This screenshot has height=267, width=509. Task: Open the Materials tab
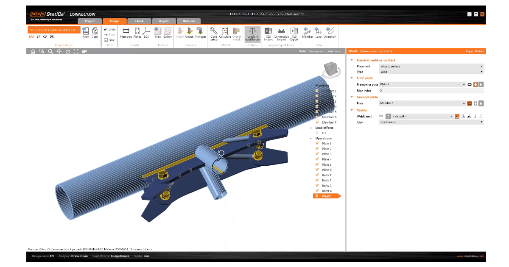click(x=188, y=21)
